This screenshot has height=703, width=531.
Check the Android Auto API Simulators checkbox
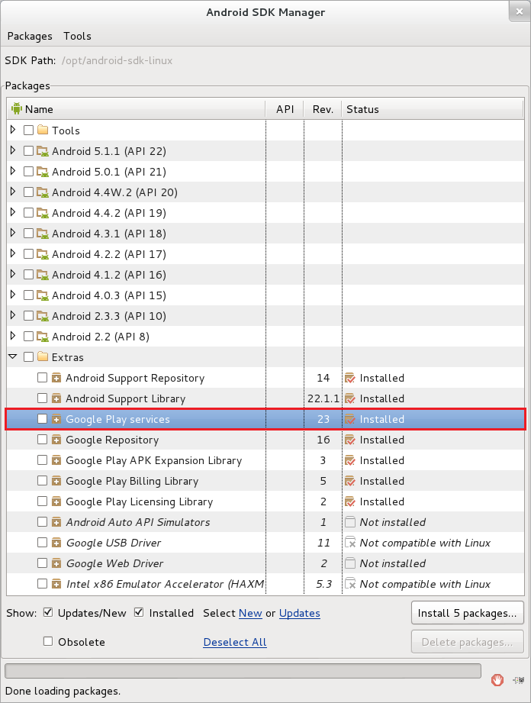(x=42, y=522)
